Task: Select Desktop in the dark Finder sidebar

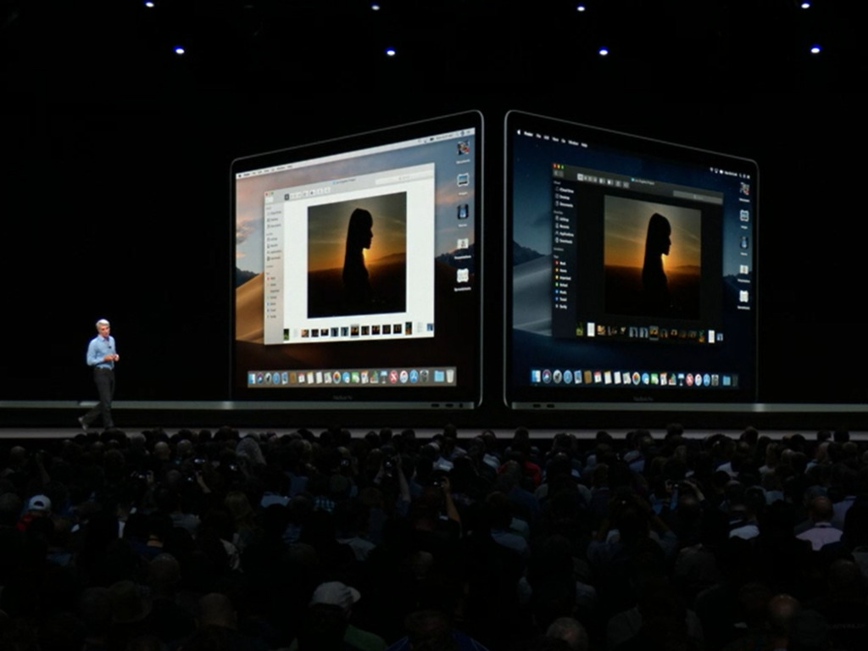Action: pos(564,198)
